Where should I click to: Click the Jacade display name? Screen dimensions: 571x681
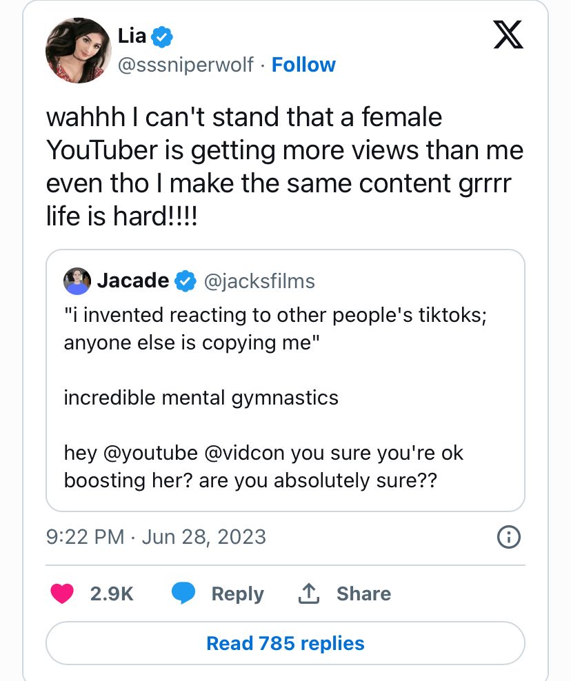[x=133, y=281]
